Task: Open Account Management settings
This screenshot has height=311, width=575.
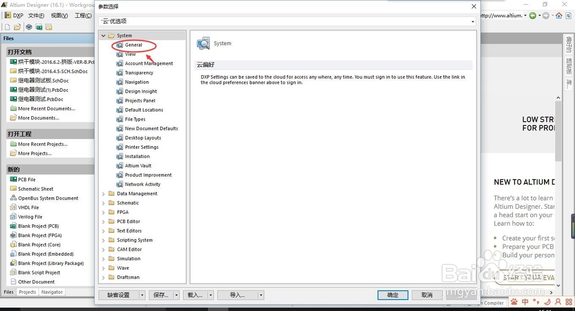Action: pyautogui.click(x=148, y=63)
